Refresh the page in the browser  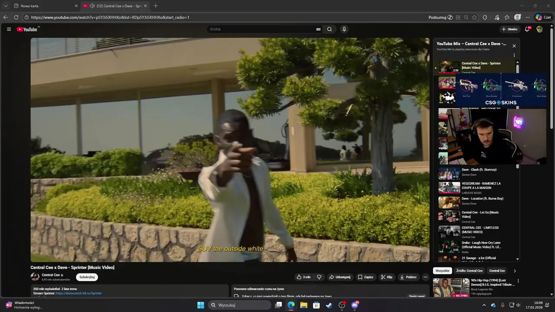point(16,17)
